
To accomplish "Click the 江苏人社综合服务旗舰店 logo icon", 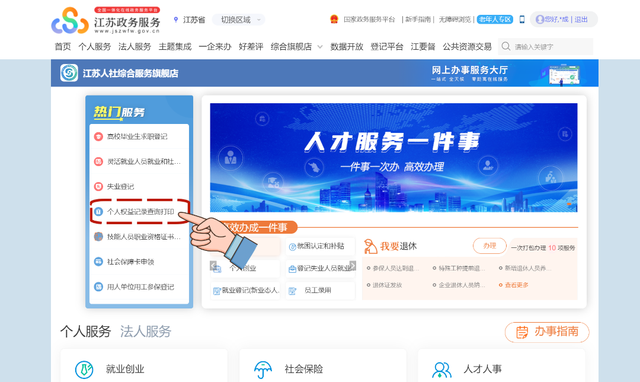I will pyautogui.click(x=69, y=74).
